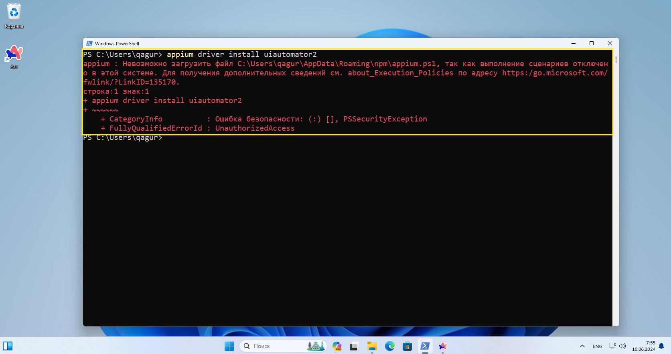
Task: Expand hidden system tray icons
Action: tap(582, 346)
